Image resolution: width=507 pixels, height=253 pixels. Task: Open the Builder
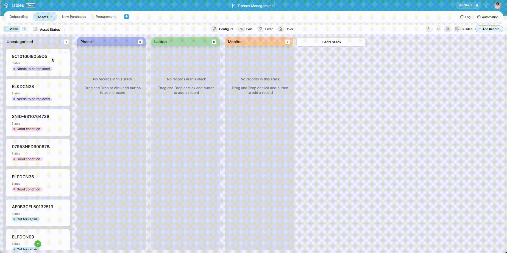(x=463, y=29)
